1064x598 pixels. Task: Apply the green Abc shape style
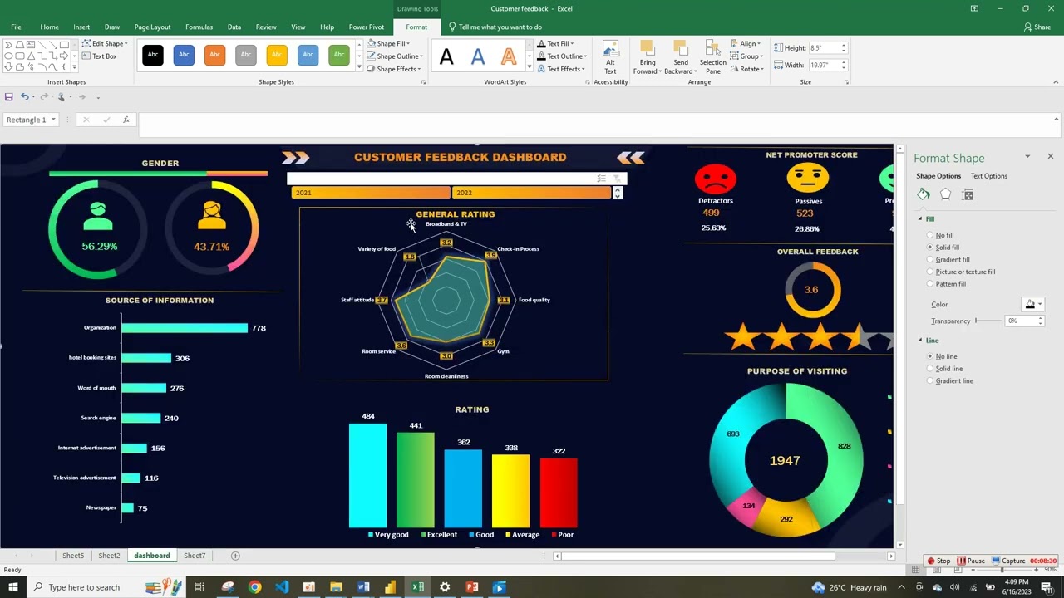[339, 55]
